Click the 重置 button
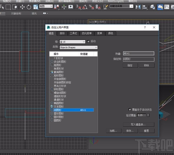Screen dimensions: 174x155 [x=147, y=131]
